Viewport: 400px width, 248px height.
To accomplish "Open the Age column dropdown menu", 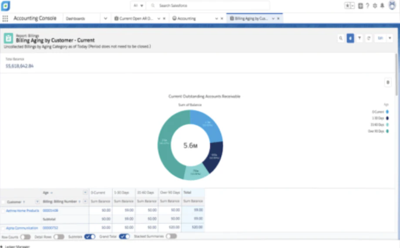I will coord(85,192).
